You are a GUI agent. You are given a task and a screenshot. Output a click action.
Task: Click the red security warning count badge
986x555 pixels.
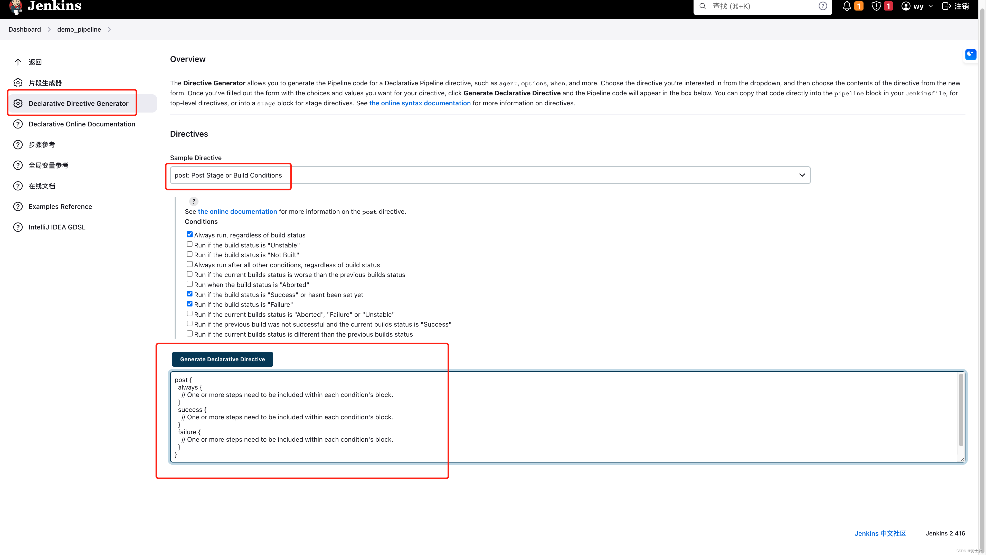(888, 6)
